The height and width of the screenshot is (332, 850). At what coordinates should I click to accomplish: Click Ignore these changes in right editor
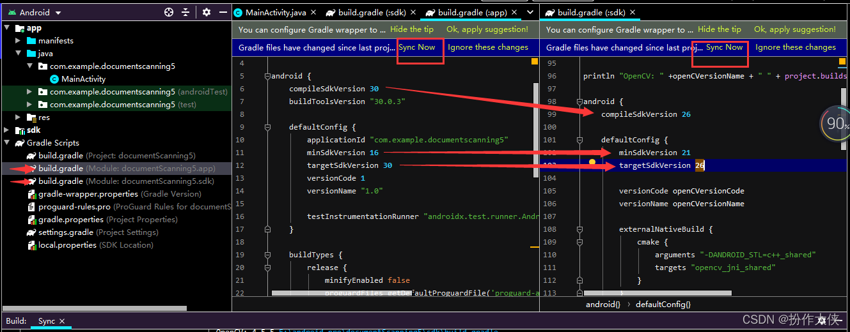[796, 47]
